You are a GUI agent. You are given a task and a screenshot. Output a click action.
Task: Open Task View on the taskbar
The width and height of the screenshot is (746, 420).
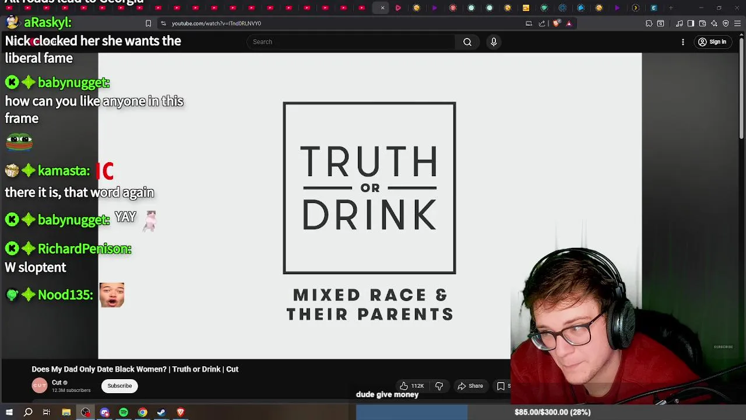point(47,412)
